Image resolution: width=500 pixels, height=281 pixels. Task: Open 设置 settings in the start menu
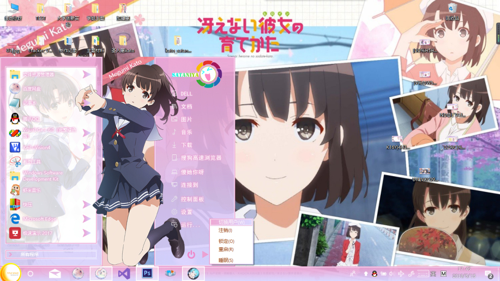[182, 212]
